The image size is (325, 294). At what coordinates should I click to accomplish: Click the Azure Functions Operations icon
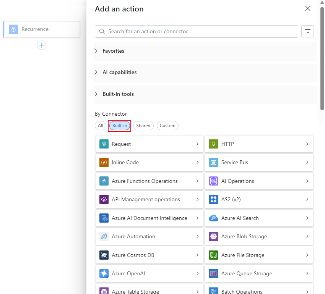tap(103, 181)
